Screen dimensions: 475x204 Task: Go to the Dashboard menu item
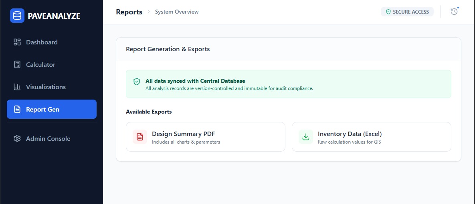(x=42, y=42)
